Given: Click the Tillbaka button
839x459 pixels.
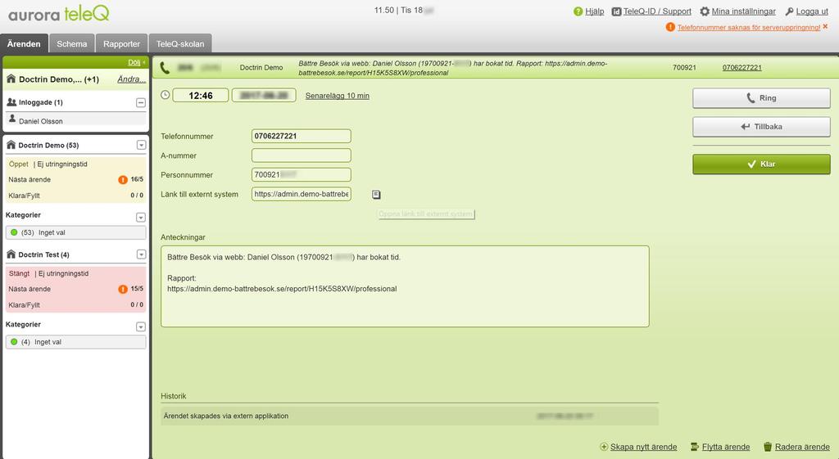Looking at the screenshot, I should pyautogui.click(x=761, y=127).
